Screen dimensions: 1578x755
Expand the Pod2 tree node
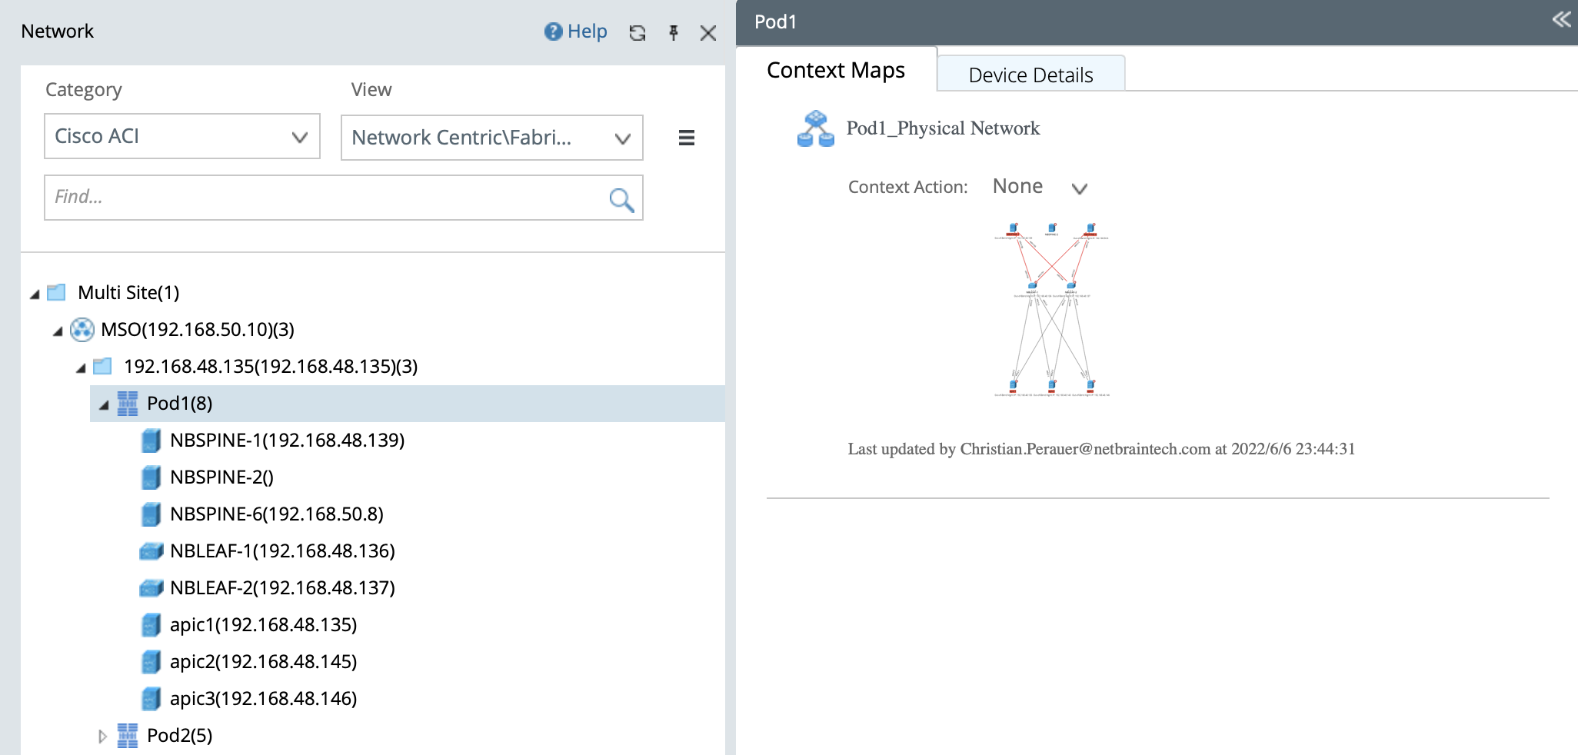point(102,736)
